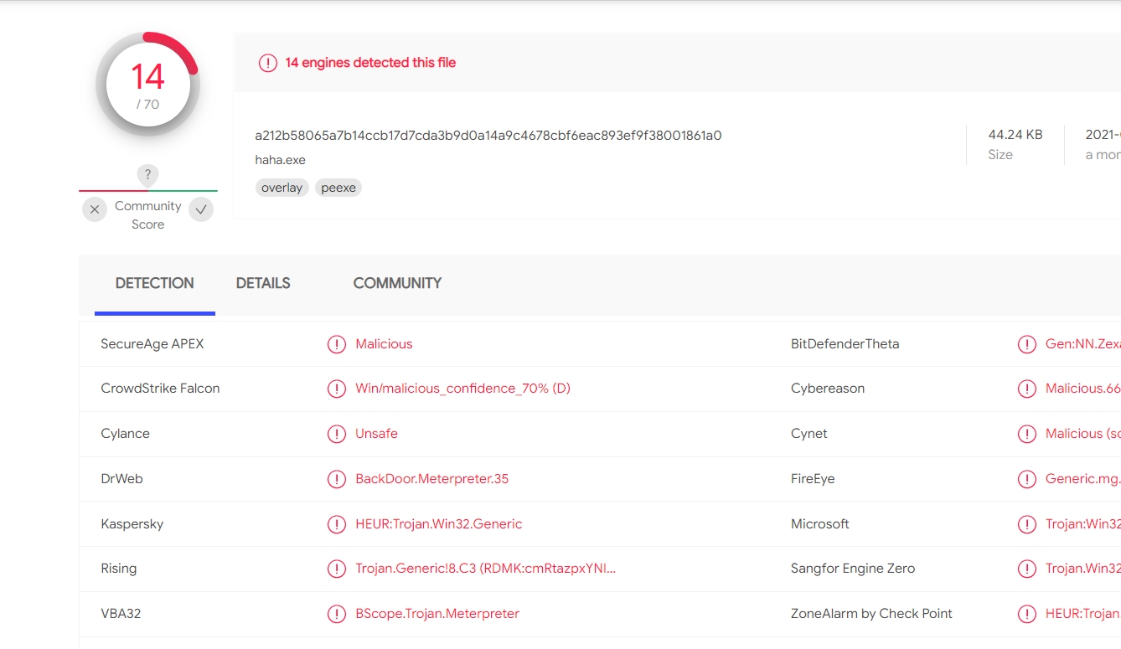Click the 14/70 detection score gauge
The image size is (1121, 649).
click(x=147, y=85)
